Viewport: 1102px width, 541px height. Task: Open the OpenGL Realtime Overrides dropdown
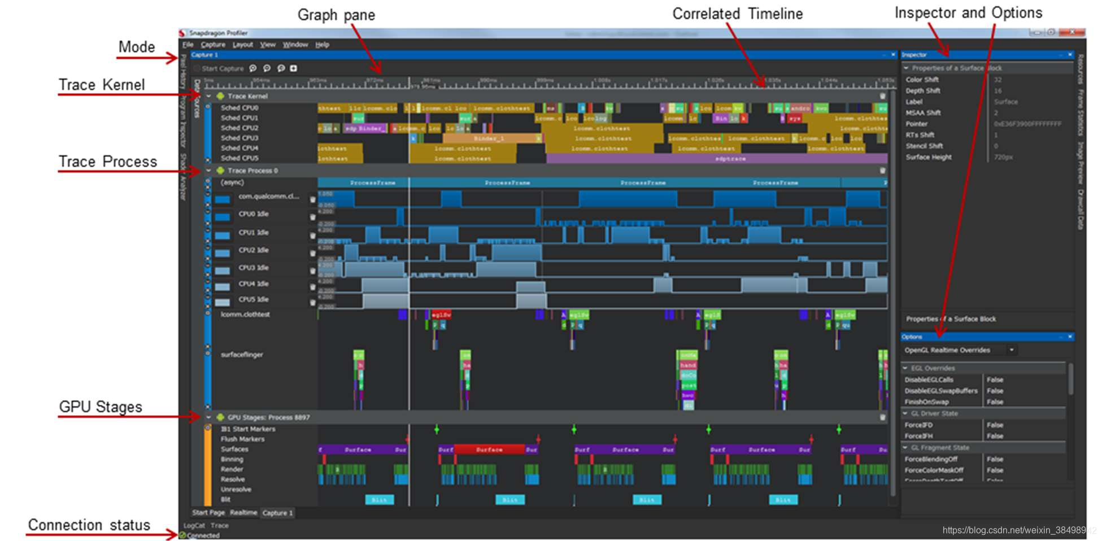(1012, 350)
